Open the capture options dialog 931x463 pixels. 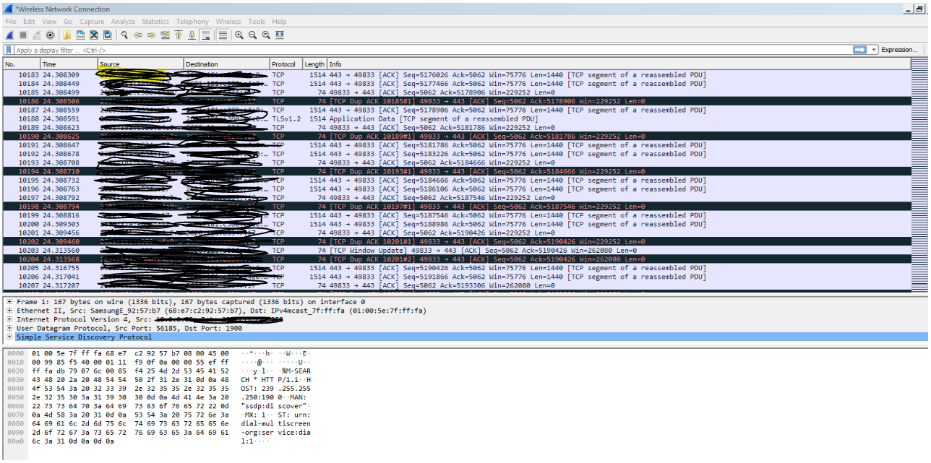(50, 35)
